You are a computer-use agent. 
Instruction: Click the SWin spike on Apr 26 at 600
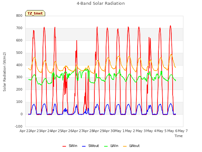tap(77, 41)
